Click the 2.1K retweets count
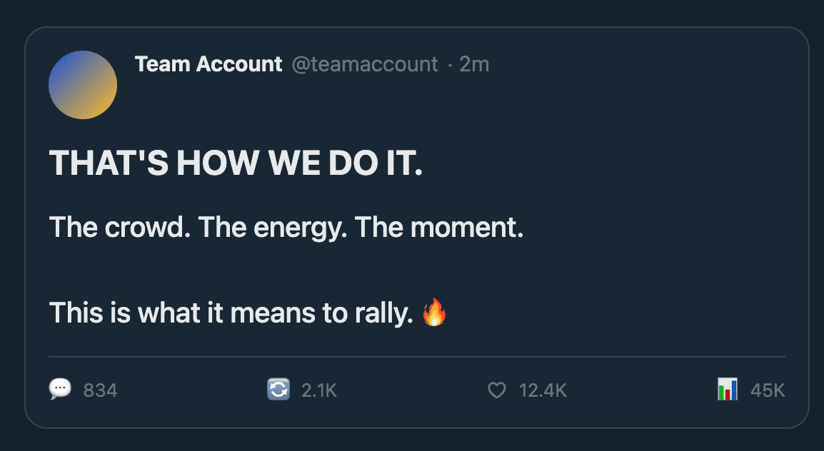 click(318, 390)
